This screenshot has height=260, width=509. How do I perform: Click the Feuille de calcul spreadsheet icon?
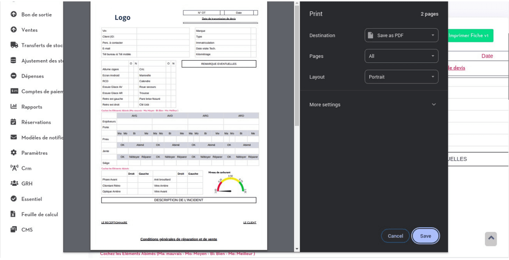tap(13, 214)
